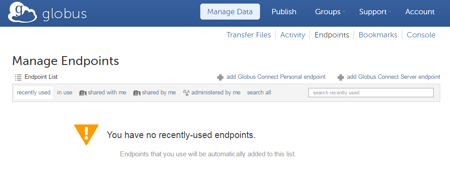450x183 pixels.
Task: Click the administered by me tools icon
Action: coord(186,93)
